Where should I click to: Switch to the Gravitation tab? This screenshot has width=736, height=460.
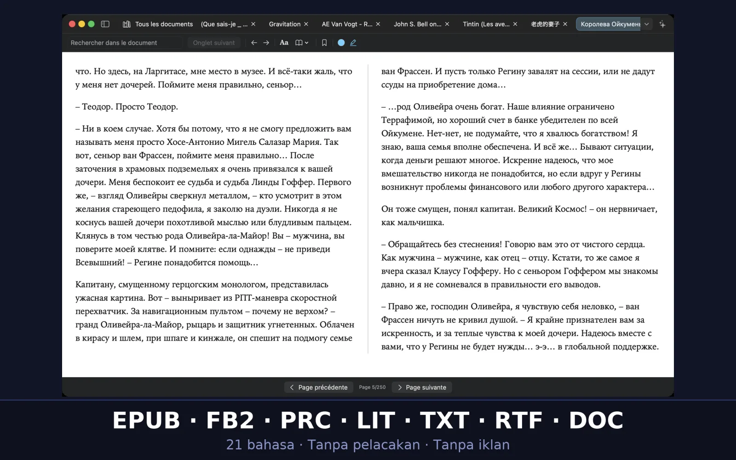pos(285,24)
